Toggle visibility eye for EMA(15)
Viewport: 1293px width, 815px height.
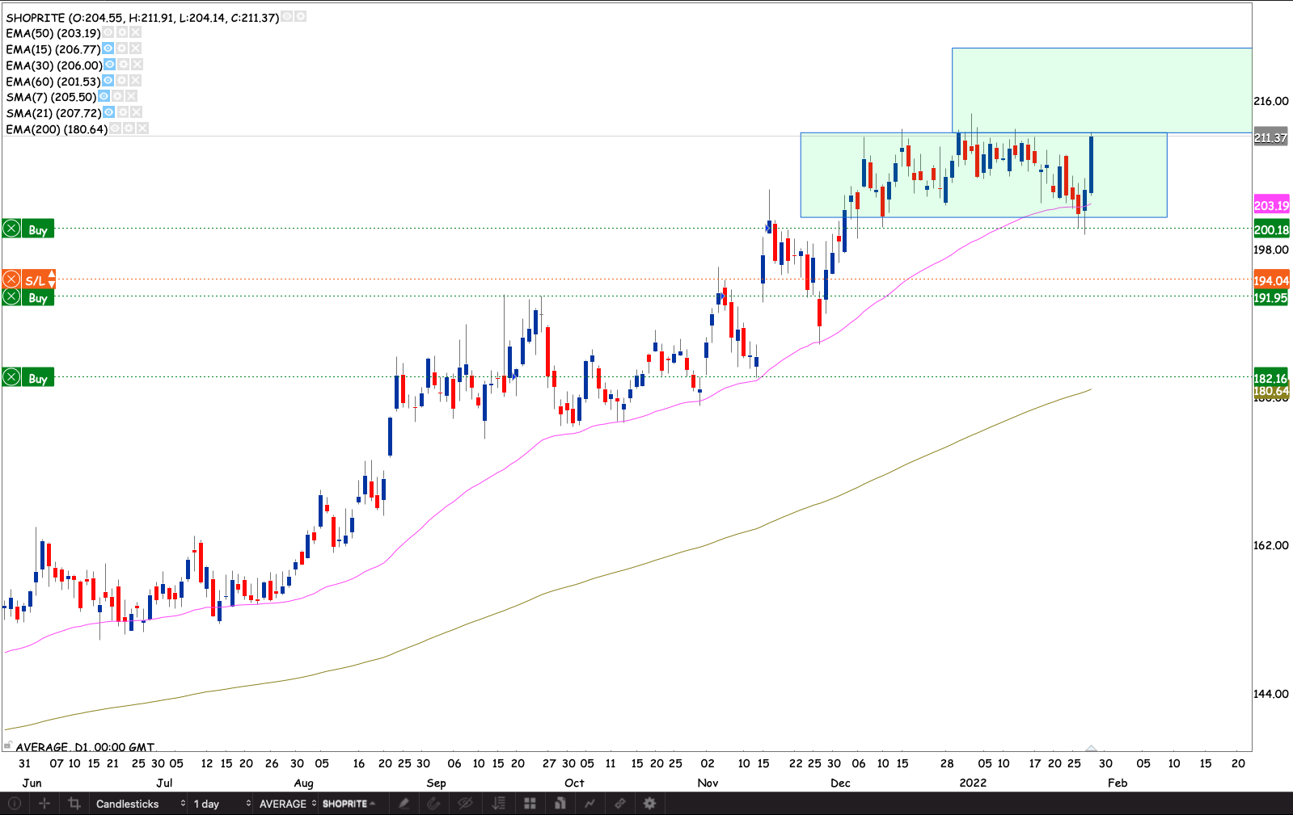pyautogui.click(x=108, y=49)
